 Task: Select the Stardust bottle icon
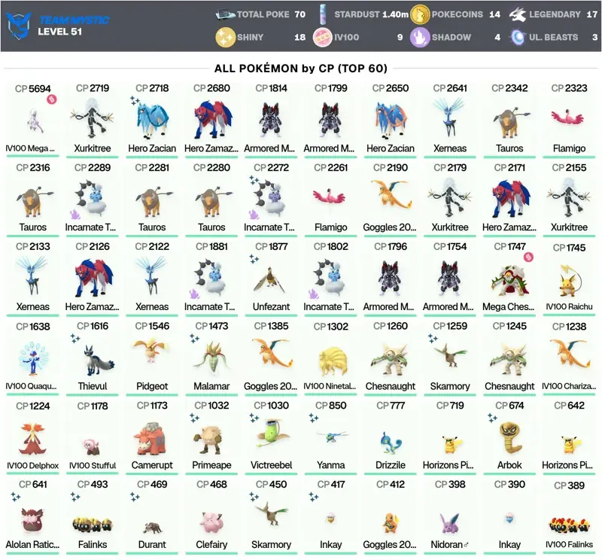pyautogui.click(x=323, y=14)
